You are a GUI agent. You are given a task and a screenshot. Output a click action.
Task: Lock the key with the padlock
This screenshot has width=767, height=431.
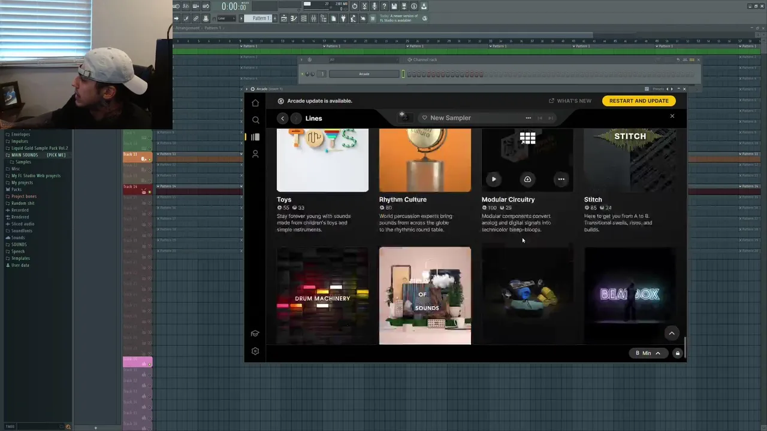[678, 353]
